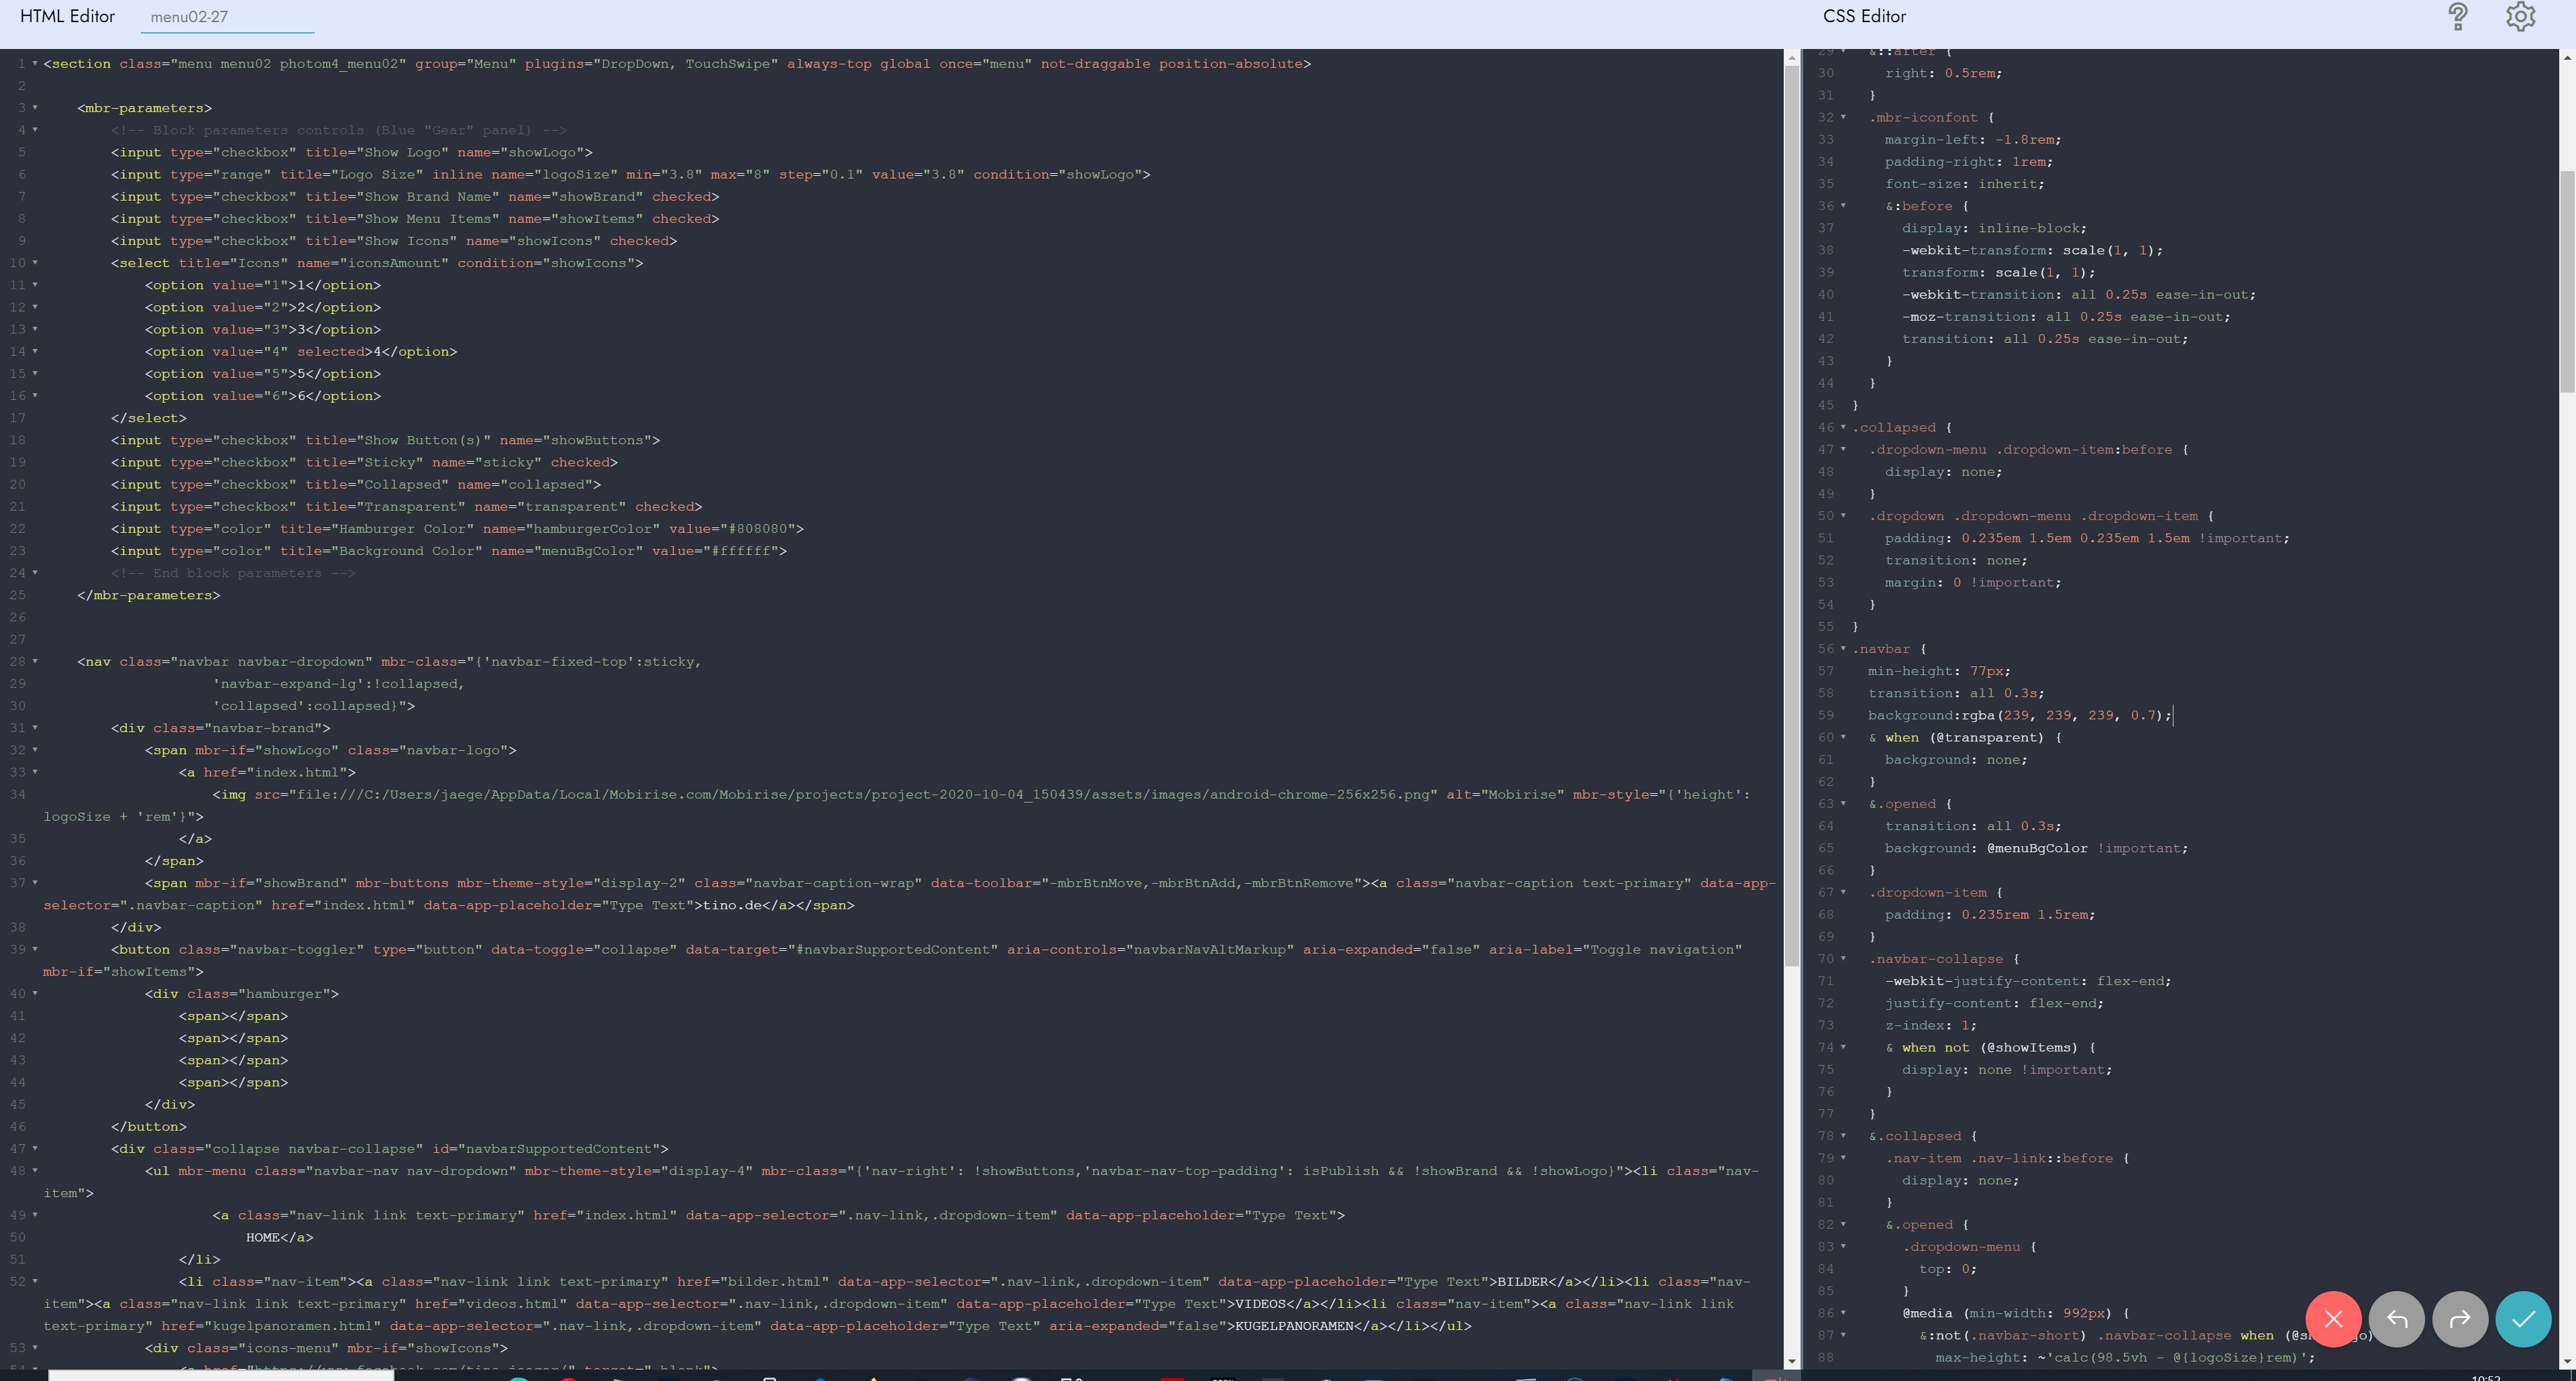Fold the navbar-toggler button at HTML line 39
Image resolution: width=2576 pixels, height=1381 pixels.
click(35, 950)
